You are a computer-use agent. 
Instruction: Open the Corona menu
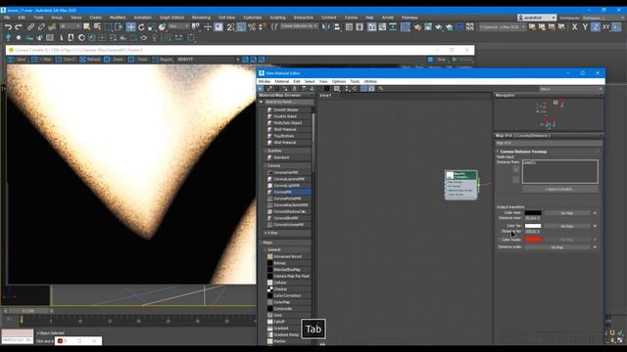pyautogui.click(x=351, y=18)
